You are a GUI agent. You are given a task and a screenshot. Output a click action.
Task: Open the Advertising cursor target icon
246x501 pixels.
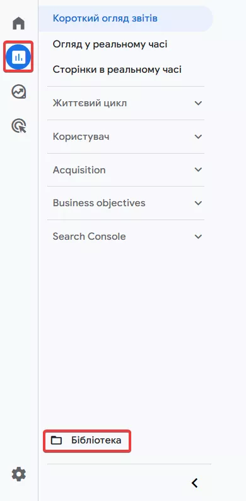point(18,126)
